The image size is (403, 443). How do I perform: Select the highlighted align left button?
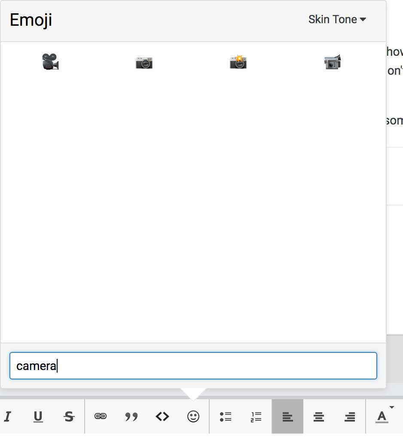click(287, 416)
